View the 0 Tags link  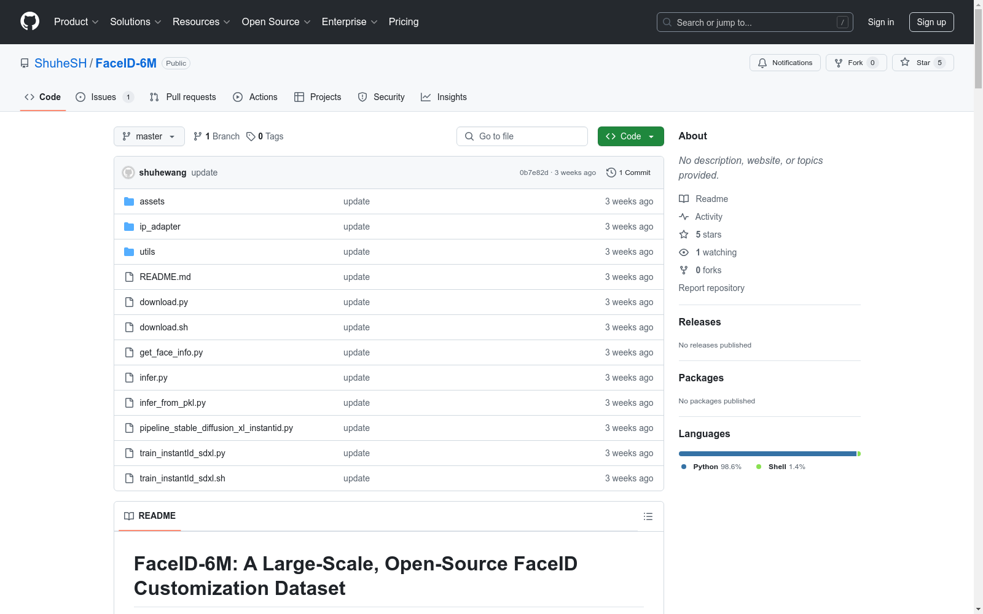[265, 136]
